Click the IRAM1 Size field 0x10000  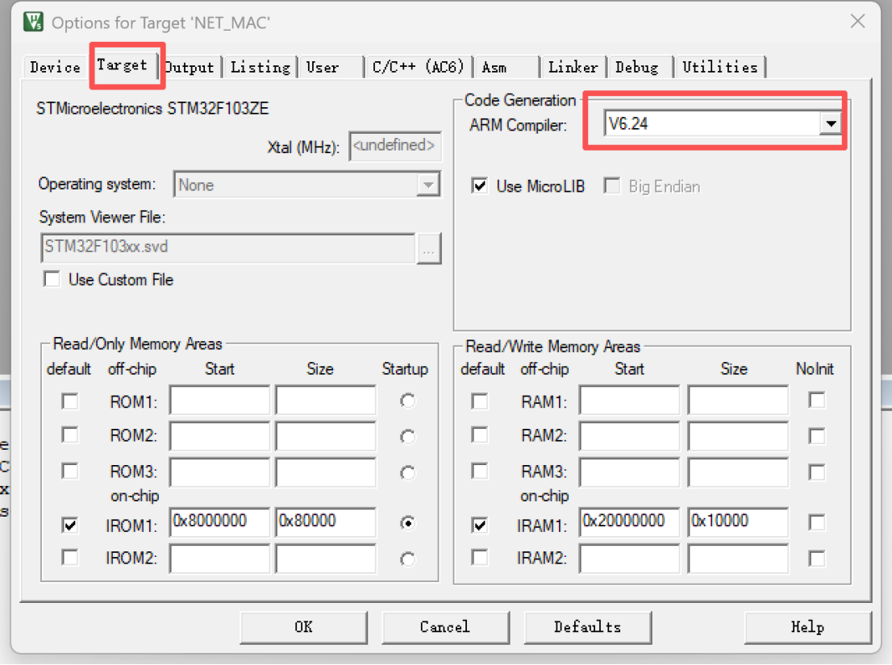pyautogui.click(x=738, y=522)
